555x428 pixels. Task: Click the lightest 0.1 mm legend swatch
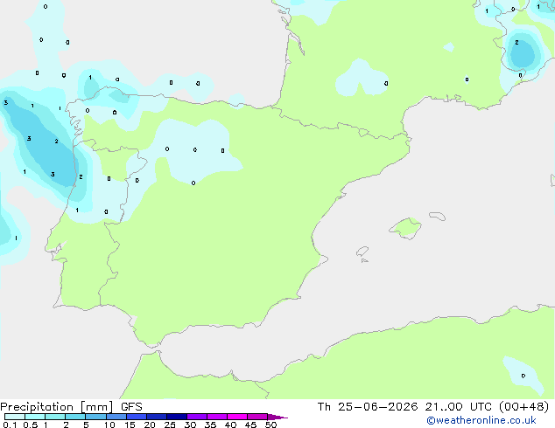(x=15, y=417)
